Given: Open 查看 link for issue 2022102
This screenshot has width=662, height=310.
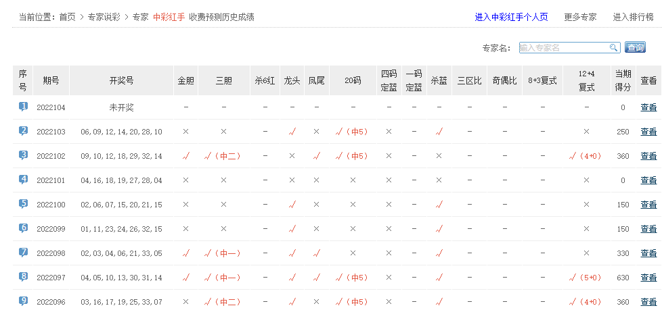Looking at the screenshot, I should pos(648,156).
